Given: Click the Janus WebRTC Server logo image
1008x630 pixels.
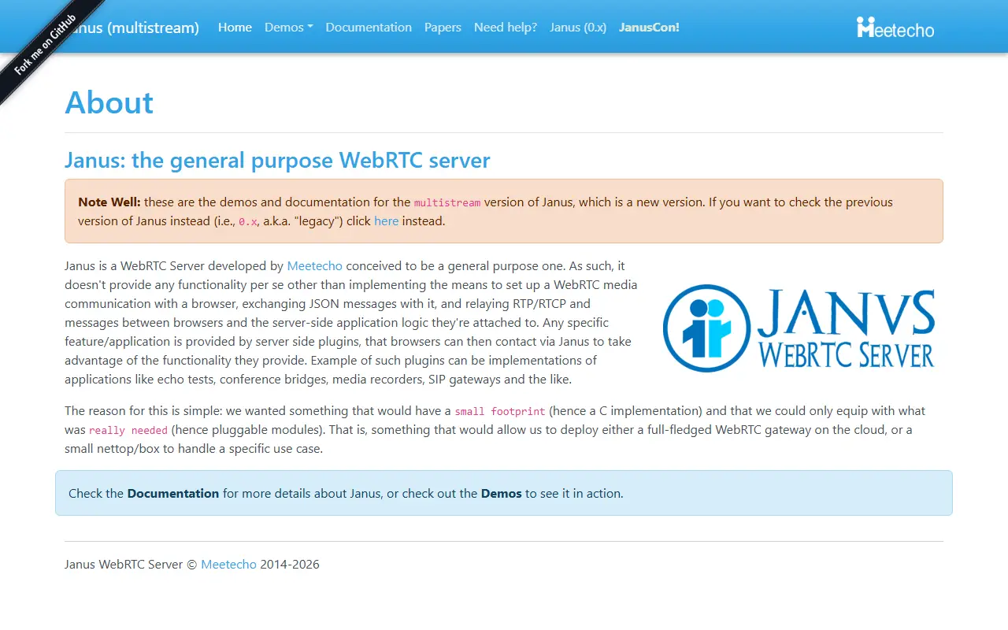Looking at the screenshot, I should pyautogui.click(x=799, y=328).
